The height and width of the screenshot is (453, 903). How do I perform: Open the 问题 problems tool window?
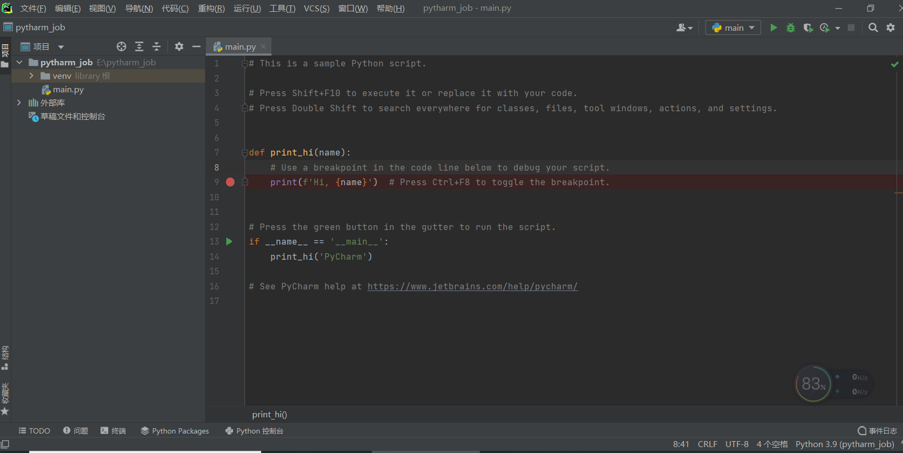[76, 430]
